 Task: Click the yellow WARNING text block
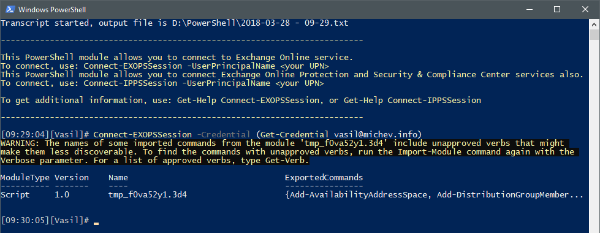pyautogui.click(x=287, y=151)
